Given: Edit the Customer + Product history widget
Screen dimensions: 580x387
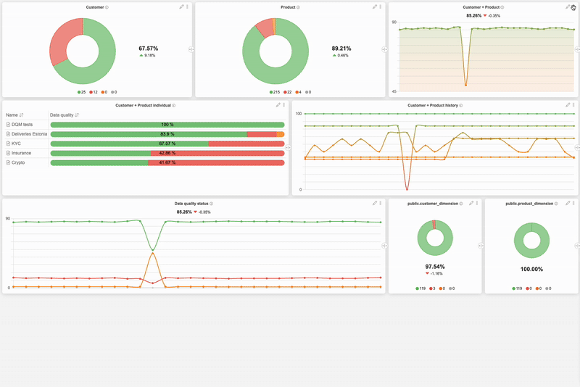Looking at the screenshot, I should point(568,105).
